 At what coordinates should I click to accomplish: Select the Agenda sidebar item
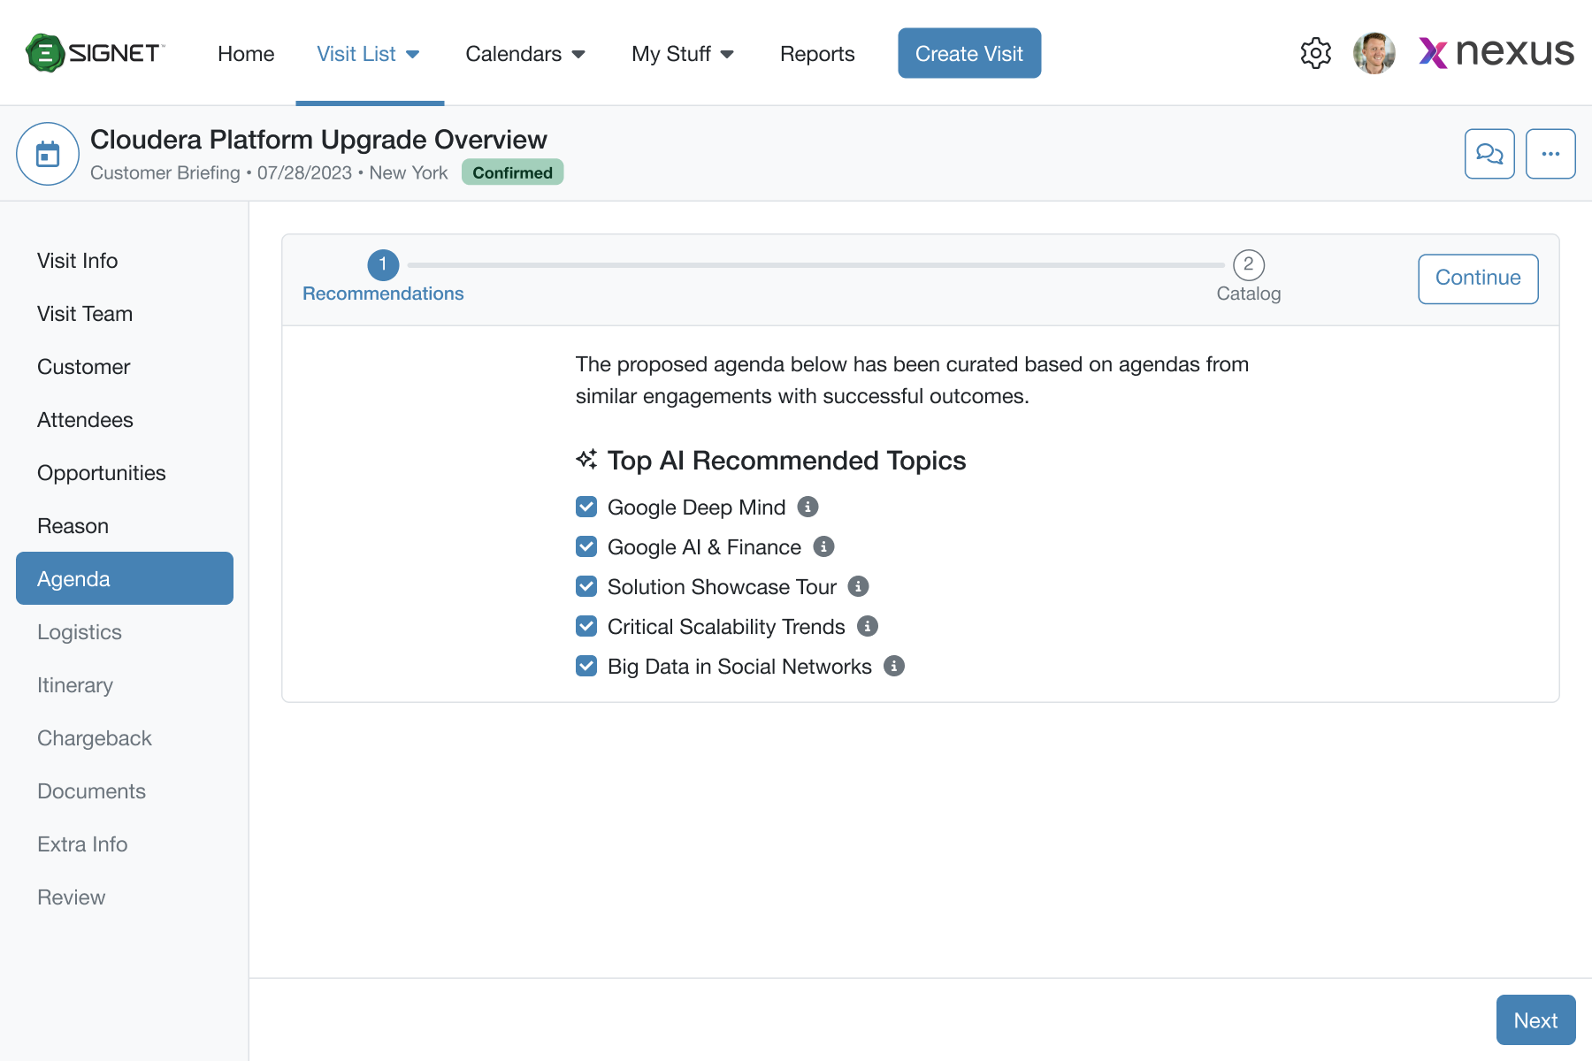coord(124,578)
